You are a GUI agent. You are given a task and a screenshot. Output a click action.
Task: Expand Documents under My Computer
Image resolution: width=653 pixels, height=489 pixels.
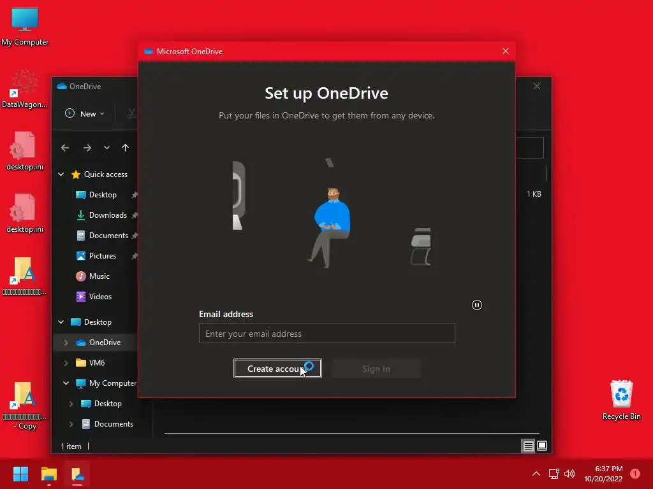tap(71, 423)
